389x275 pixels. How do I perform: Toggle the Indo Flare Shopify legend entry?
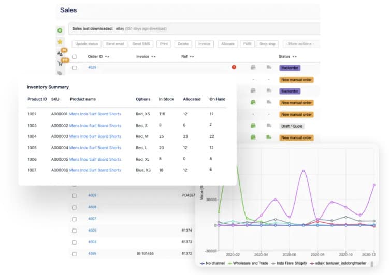289,263
